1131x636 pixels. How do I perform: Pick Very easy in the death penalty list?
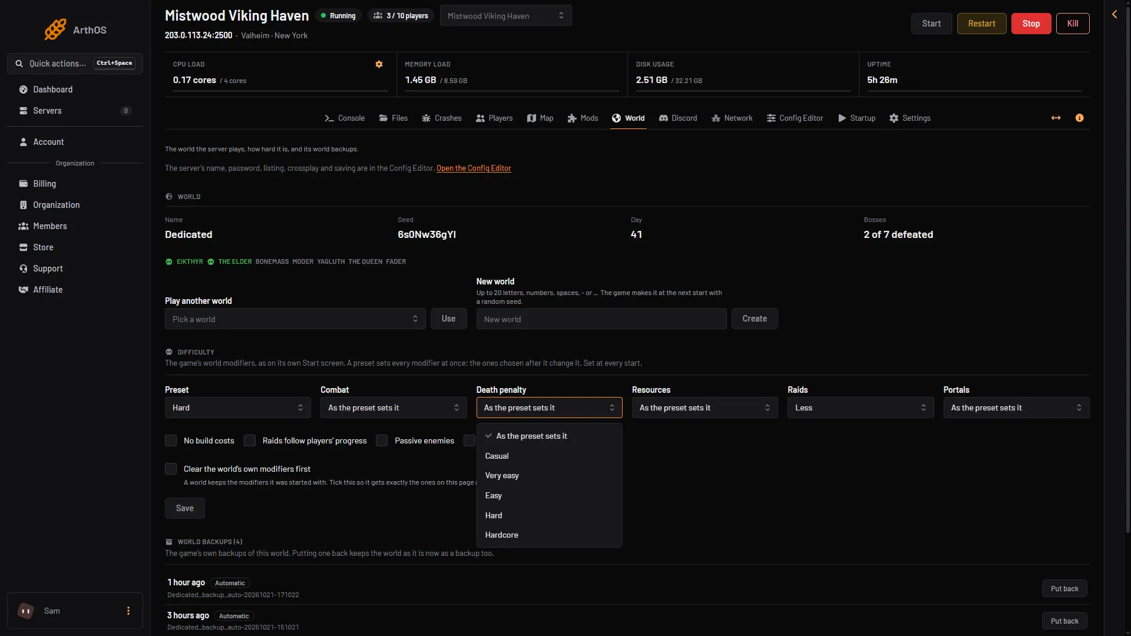(x=550, y=475)
